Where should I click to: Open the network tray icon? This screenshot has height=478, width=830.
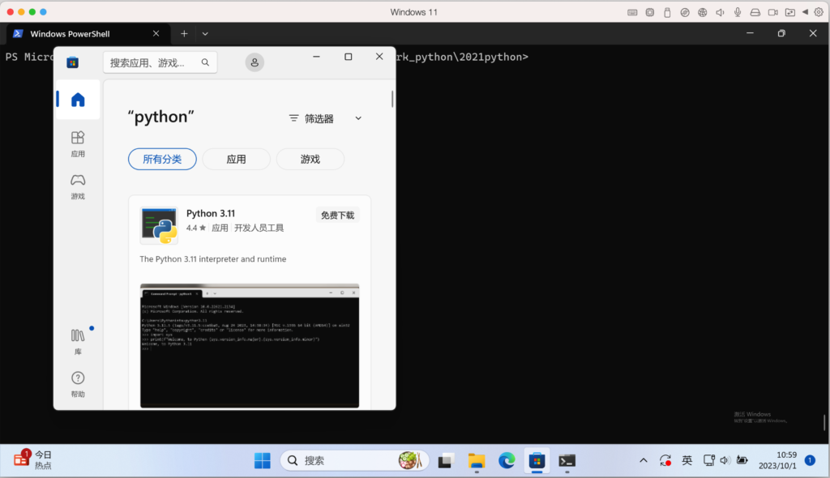(709, 460)
